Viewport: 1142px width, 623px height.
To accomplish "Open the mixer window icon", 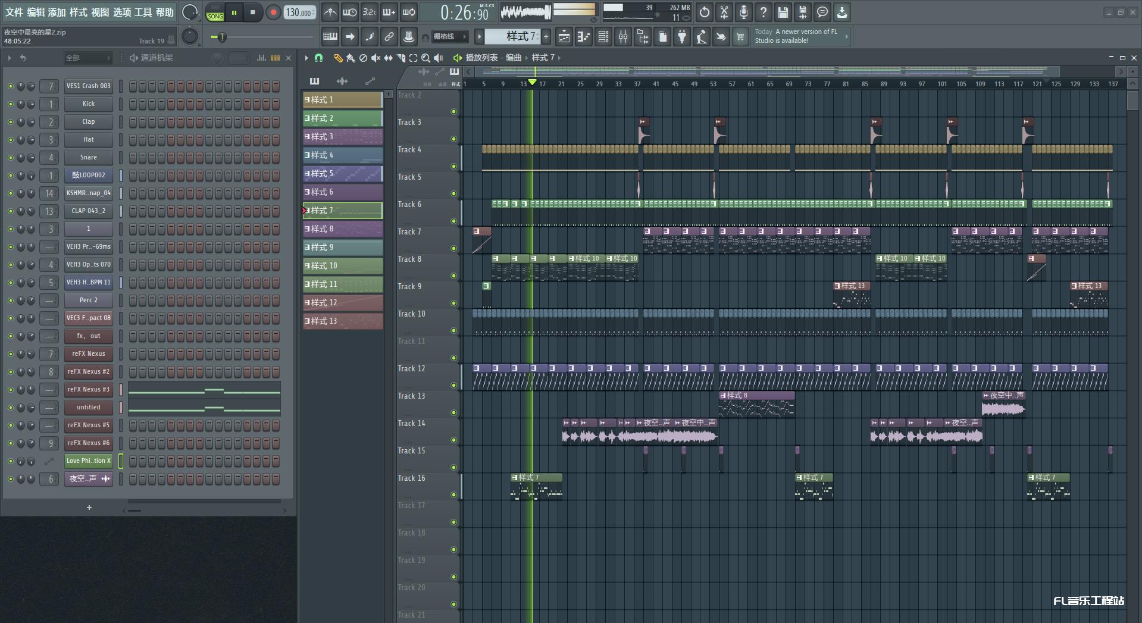I will pyautogui.click(x=623, y=37).
